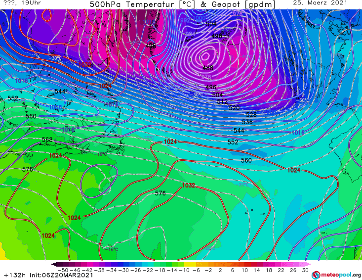Click the 536 geopotential contour label
Image resolution: width=362 pixels, height=280 pixels.
[247, 122]
